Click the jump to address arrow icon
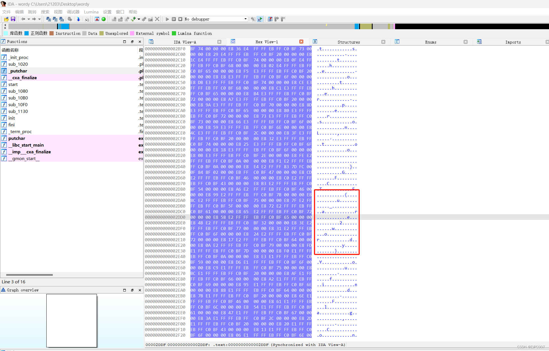 point(79,19)
